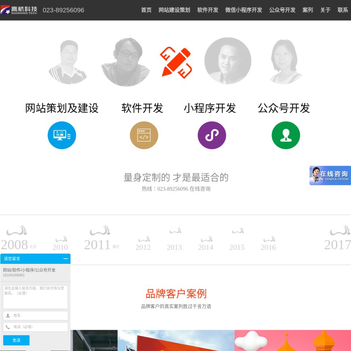Click the 量身定制的 才是最适合的 slogan

tap(176, 177)
